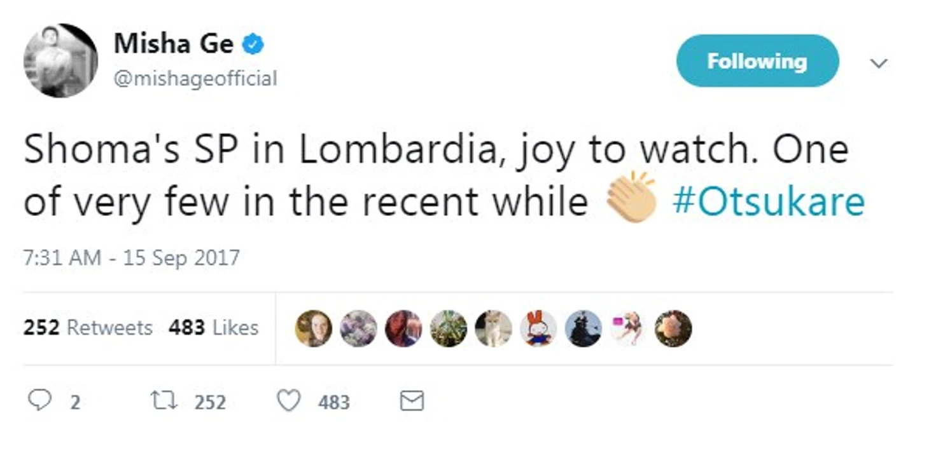The image size is (929, 460).
Task: Like the tweet with the heart icon
Action: (288, 400)
